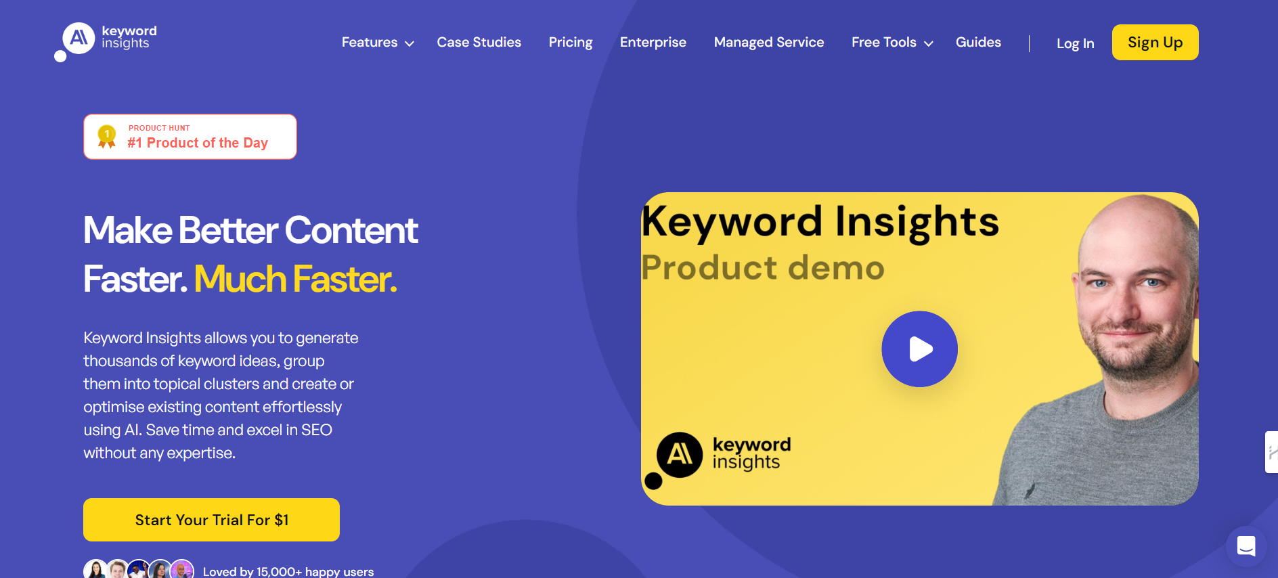This screenshot has width=1278, height=578.
Task: Expand the Features dropdown chevron
Action: pyautogui.click(x=410, y=43)
